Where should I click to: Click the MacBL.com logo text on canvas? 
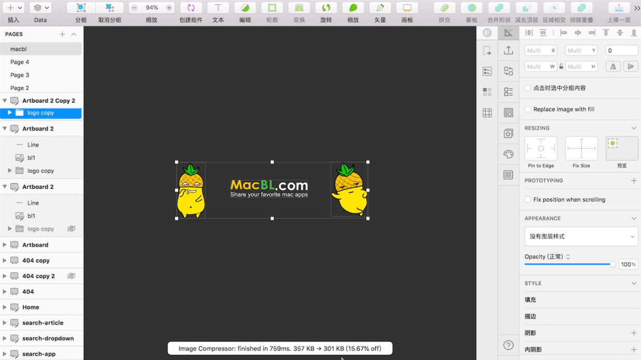click(x=269, y=185)
